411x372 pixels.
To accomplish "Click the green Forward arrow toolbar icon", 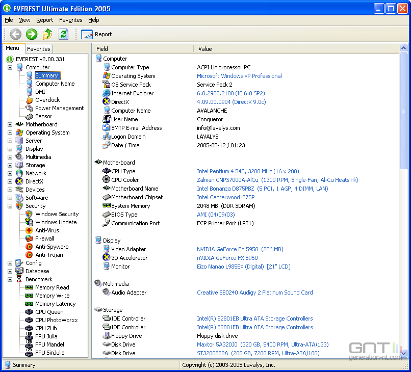I will pyautogui.click(x=32, y=34).
